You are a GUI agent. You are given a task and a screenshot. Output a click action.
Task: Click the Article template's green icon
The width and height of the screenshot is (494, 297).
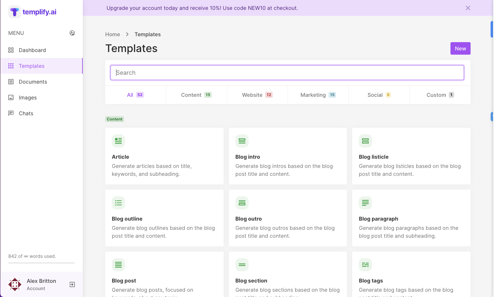pos(118,141)
